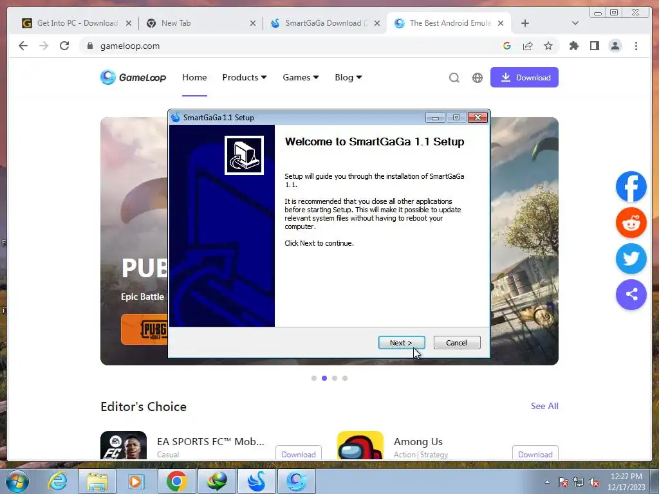The width and height of the screenshot is (659, 494).
Task: Close SmartGaGa Setup with red X
Action: (x=478, y=118)
